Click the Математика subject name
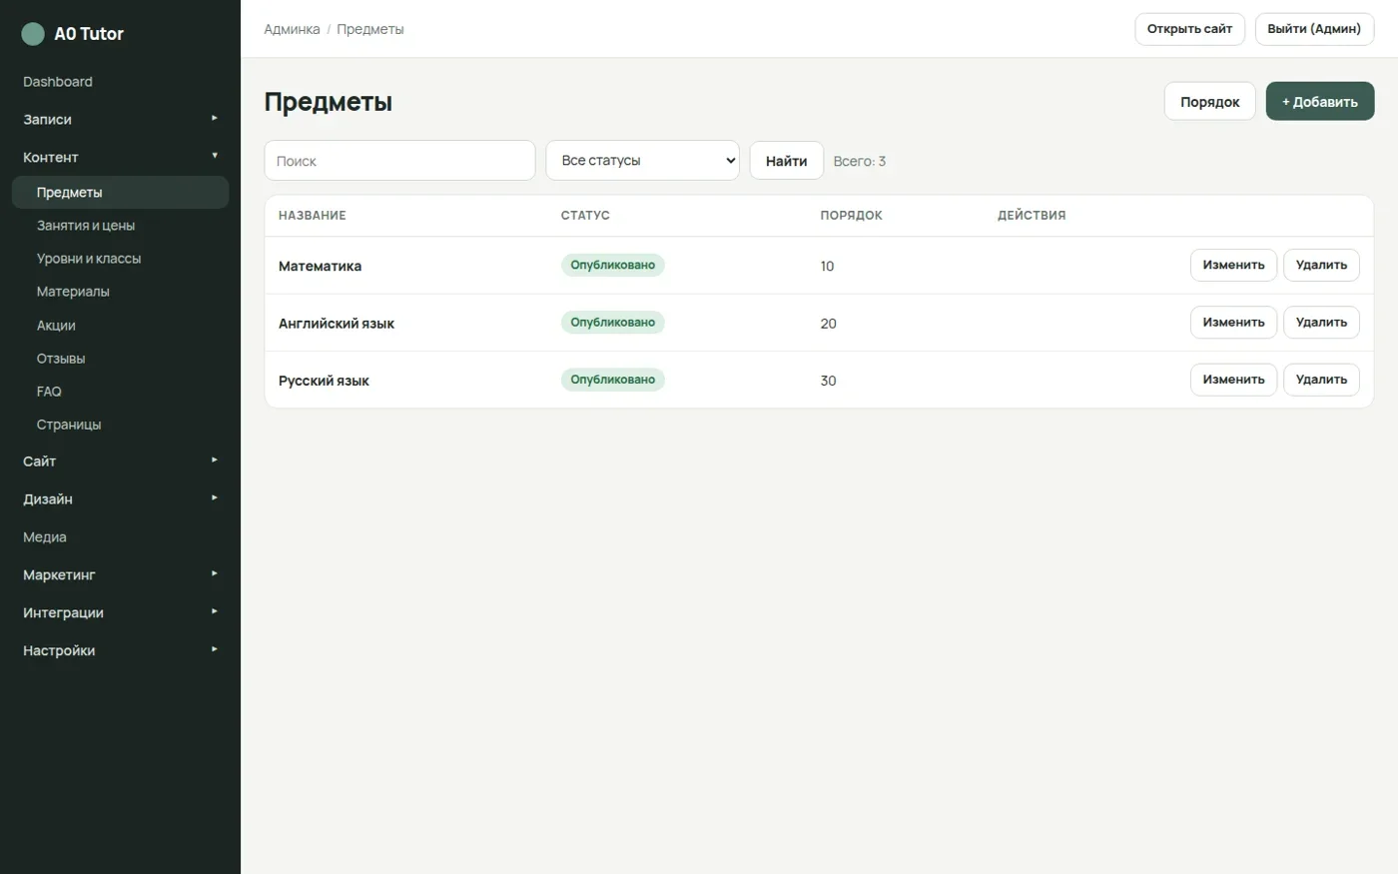The width and height of the screenshot is (1398, 874). click(320, 266)
